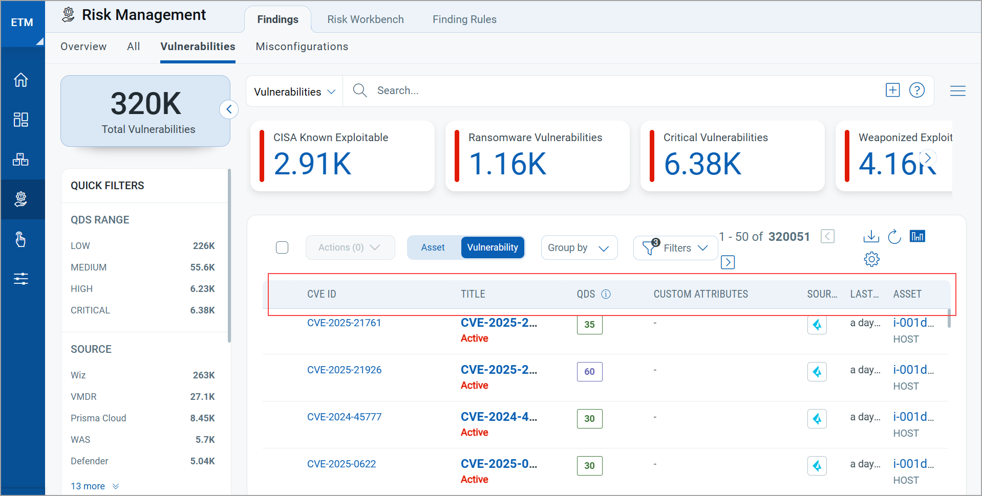This screenshot has width=982, height=496.
Task: Open the Risk Management sidebar icon
Action: pyautogui.click(x=21, y=199)
